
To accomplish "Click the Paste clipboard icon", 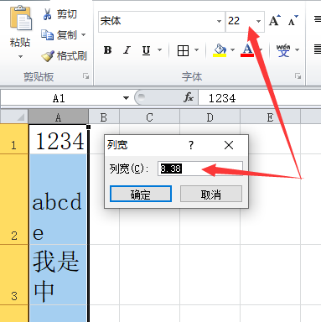I will (x=21, y=18).
